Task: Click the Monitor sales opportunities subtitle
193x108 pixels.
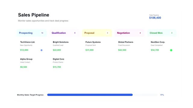Action: pos(43,21)
